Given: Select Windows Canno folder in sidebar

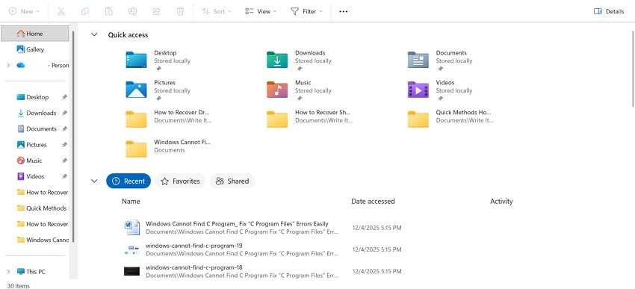Looking at the screenshot, I should click(42, 240).
